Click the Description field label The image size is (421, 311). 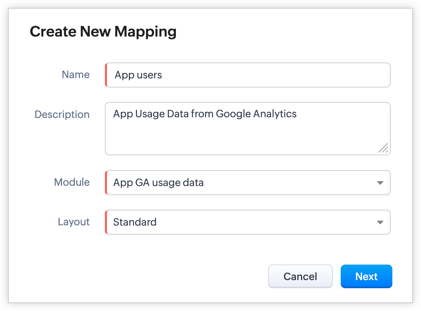coord(62,114)
